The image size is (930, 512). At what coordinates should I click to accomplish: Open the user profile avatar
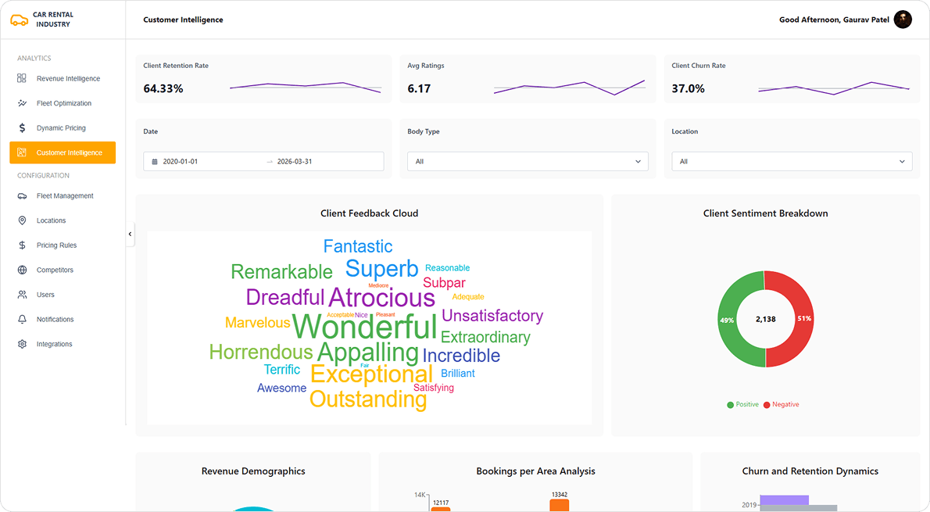coord(903,20)
